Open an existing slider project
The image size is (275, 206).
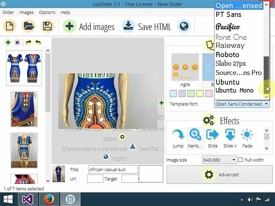tap(28, 26)
